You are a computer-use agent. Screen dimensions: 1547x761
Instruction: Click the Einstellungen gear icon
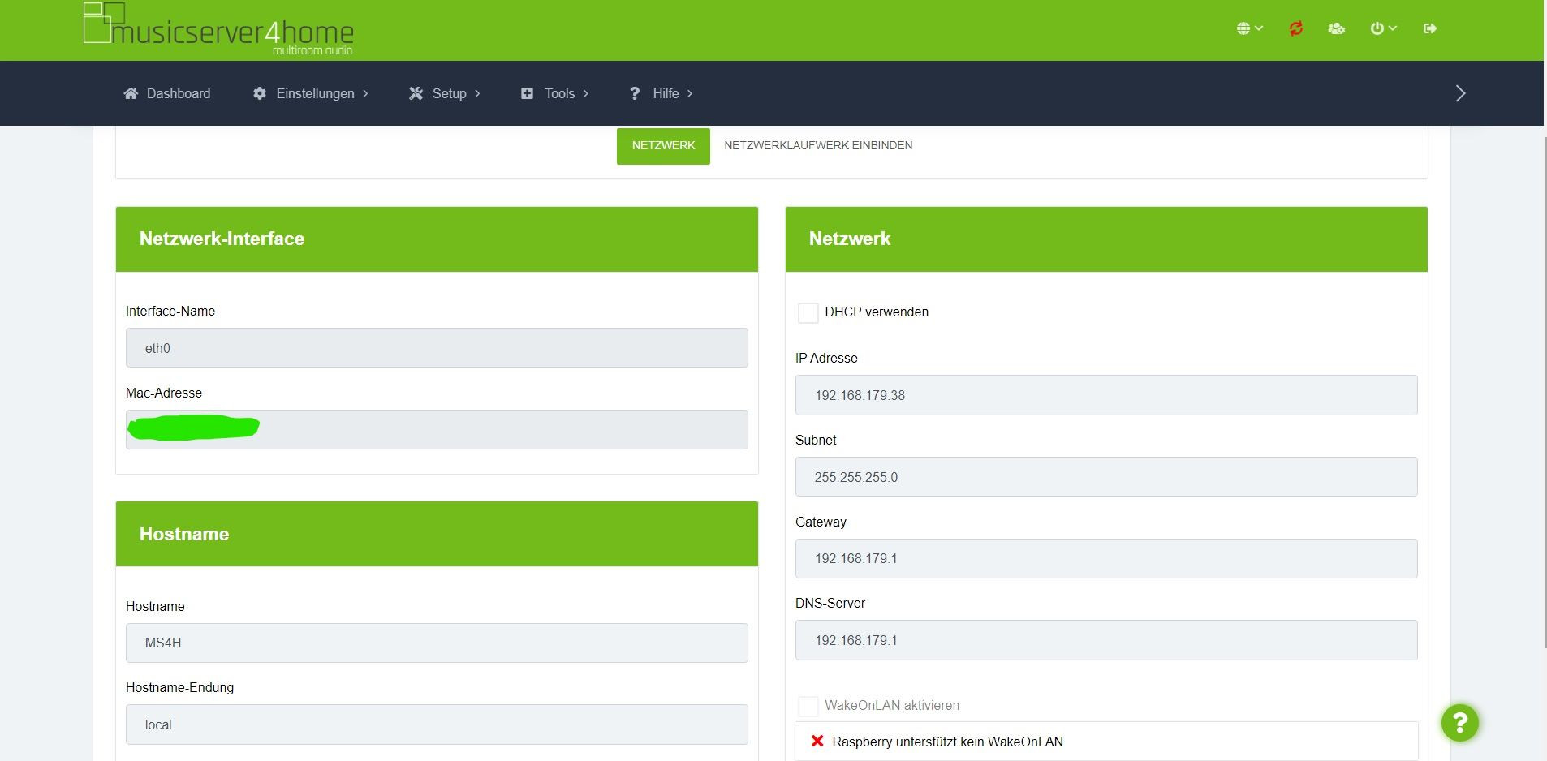[x=260, y=93]
